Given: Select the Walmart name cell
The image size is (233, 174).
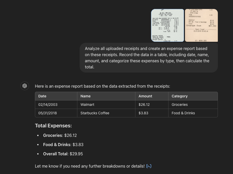Looking at the screenshot, I should 106,105.
